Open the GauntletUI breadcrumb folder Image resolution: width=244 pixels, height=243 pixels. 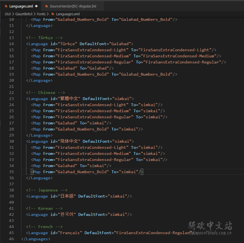click(x=24, y=14)
